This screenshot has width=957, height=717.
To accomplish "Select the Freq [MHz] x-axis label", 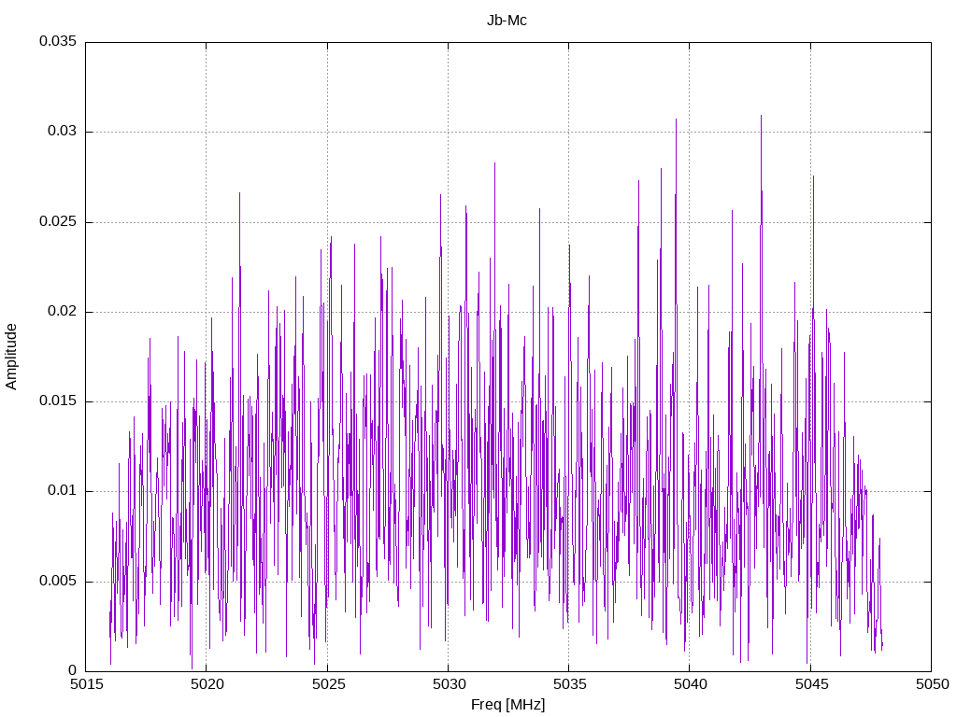I will tap(507, 705).
